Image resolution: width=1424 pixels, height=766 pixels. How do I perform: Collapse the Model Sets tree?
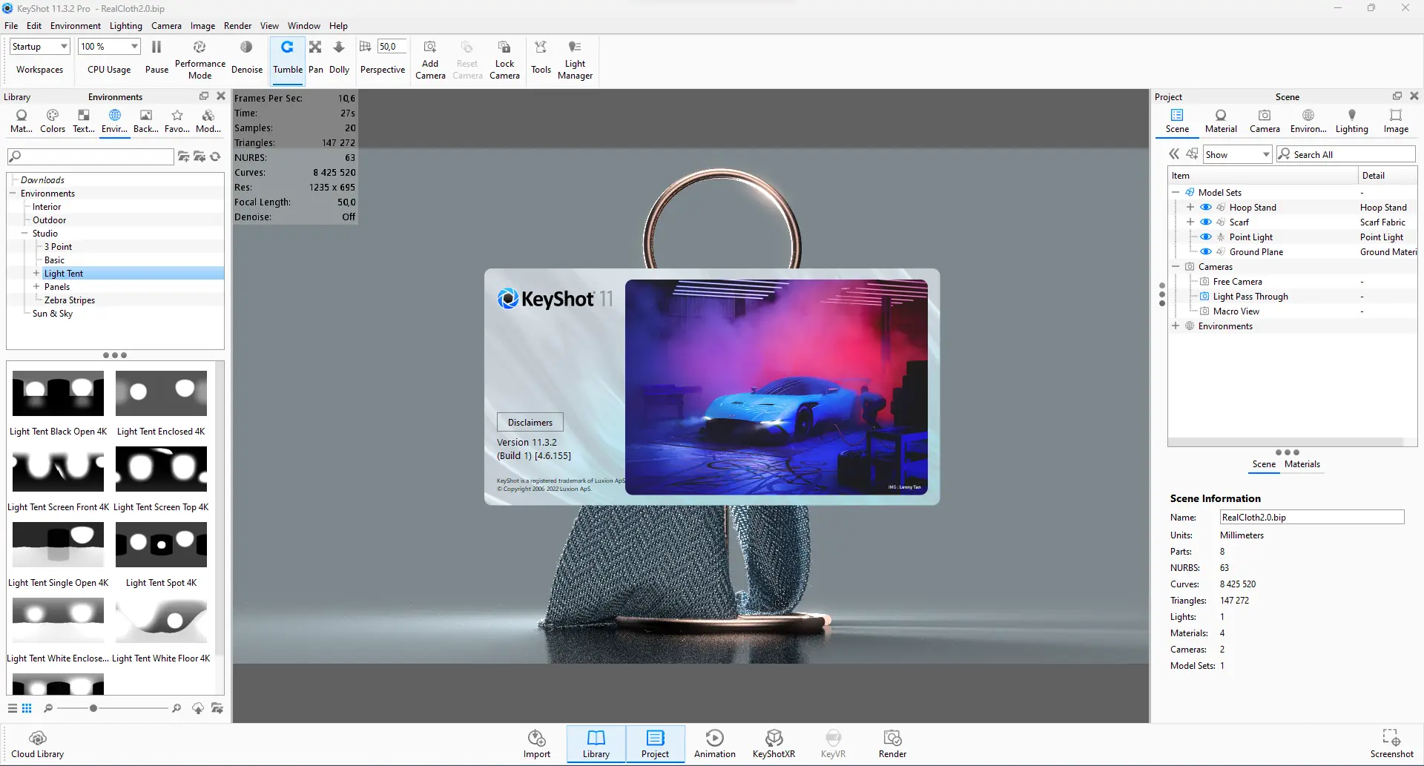tap(1176, 193)
